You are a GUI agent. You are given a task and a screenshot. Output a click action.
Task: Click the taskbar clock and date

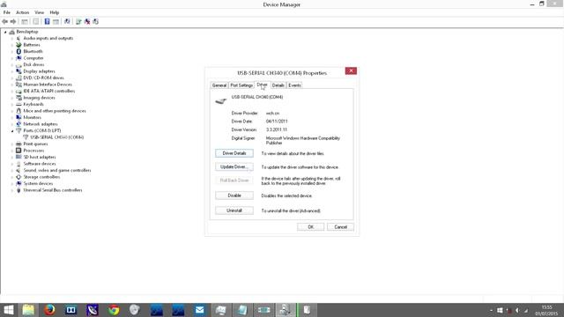(546, 310)
